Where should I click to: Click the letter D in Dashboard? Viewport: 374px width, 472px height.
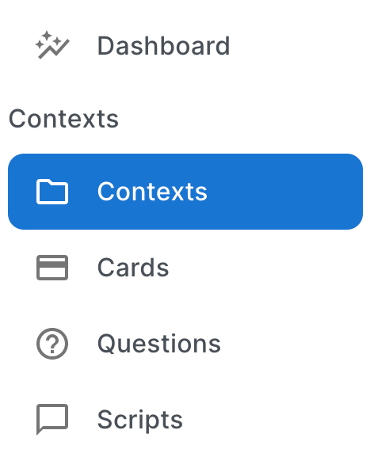coord(106,46)
